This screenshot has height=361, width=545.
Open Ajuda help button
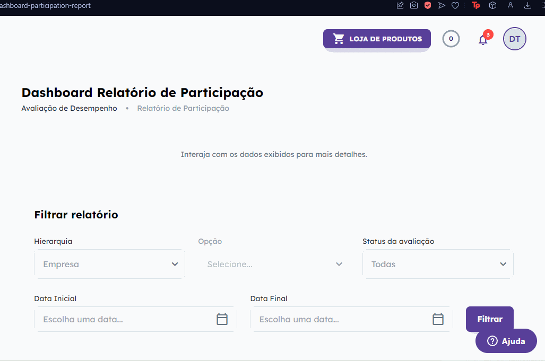coord(506,341)
